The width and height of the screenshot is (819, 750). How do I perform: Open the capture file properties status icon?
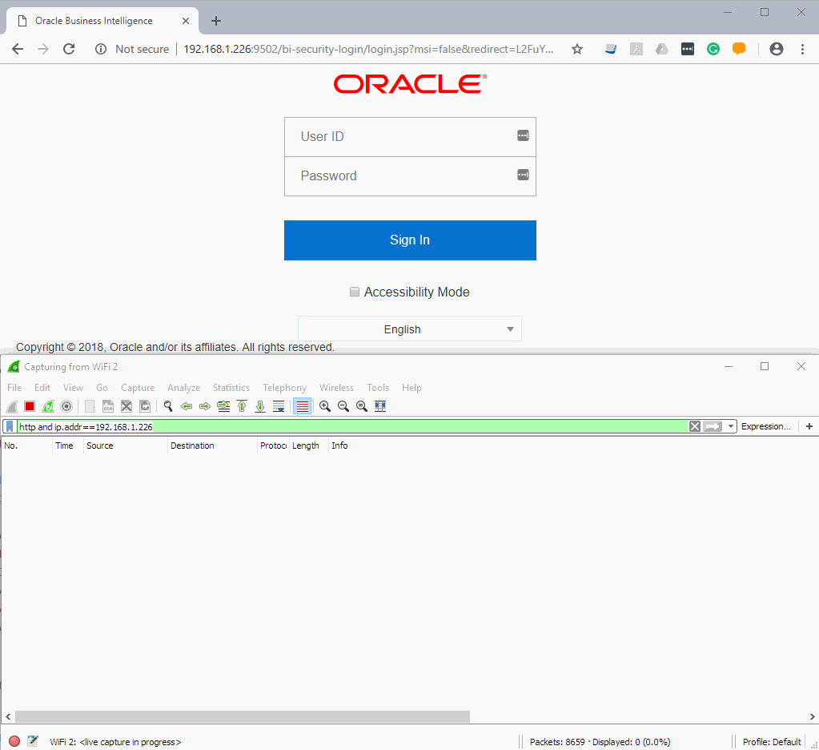[x=32, y=741]
